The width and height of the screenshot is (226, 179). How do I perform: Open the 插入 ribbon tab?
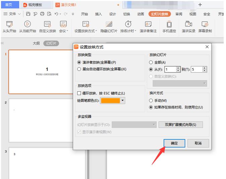[x=99, y=14]
